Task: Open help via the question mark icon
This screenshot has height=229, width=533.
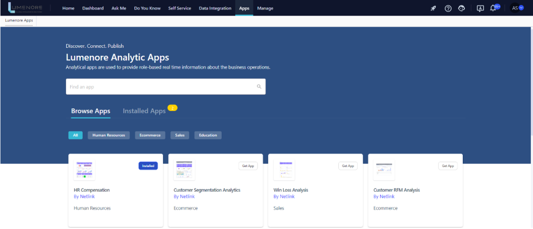Action: [448, 8]
